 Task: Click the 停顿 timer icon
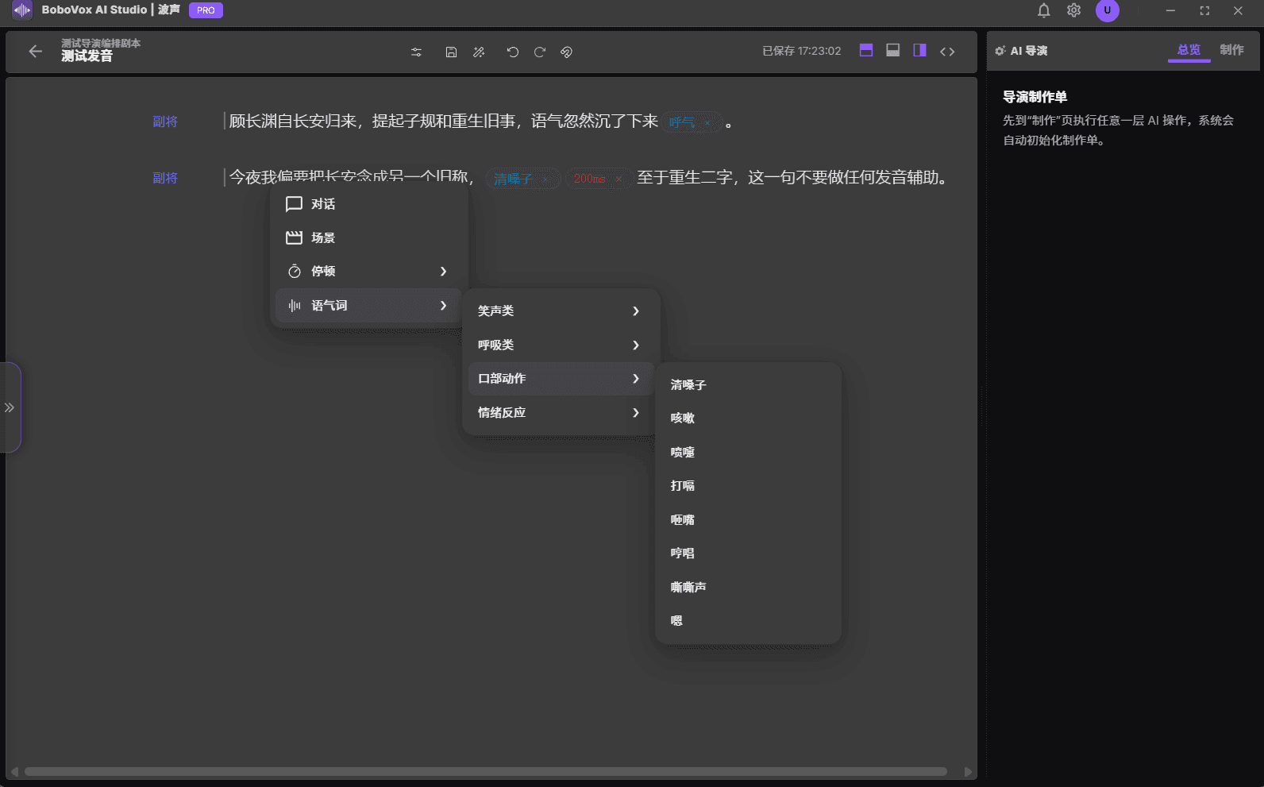point(295,272)
